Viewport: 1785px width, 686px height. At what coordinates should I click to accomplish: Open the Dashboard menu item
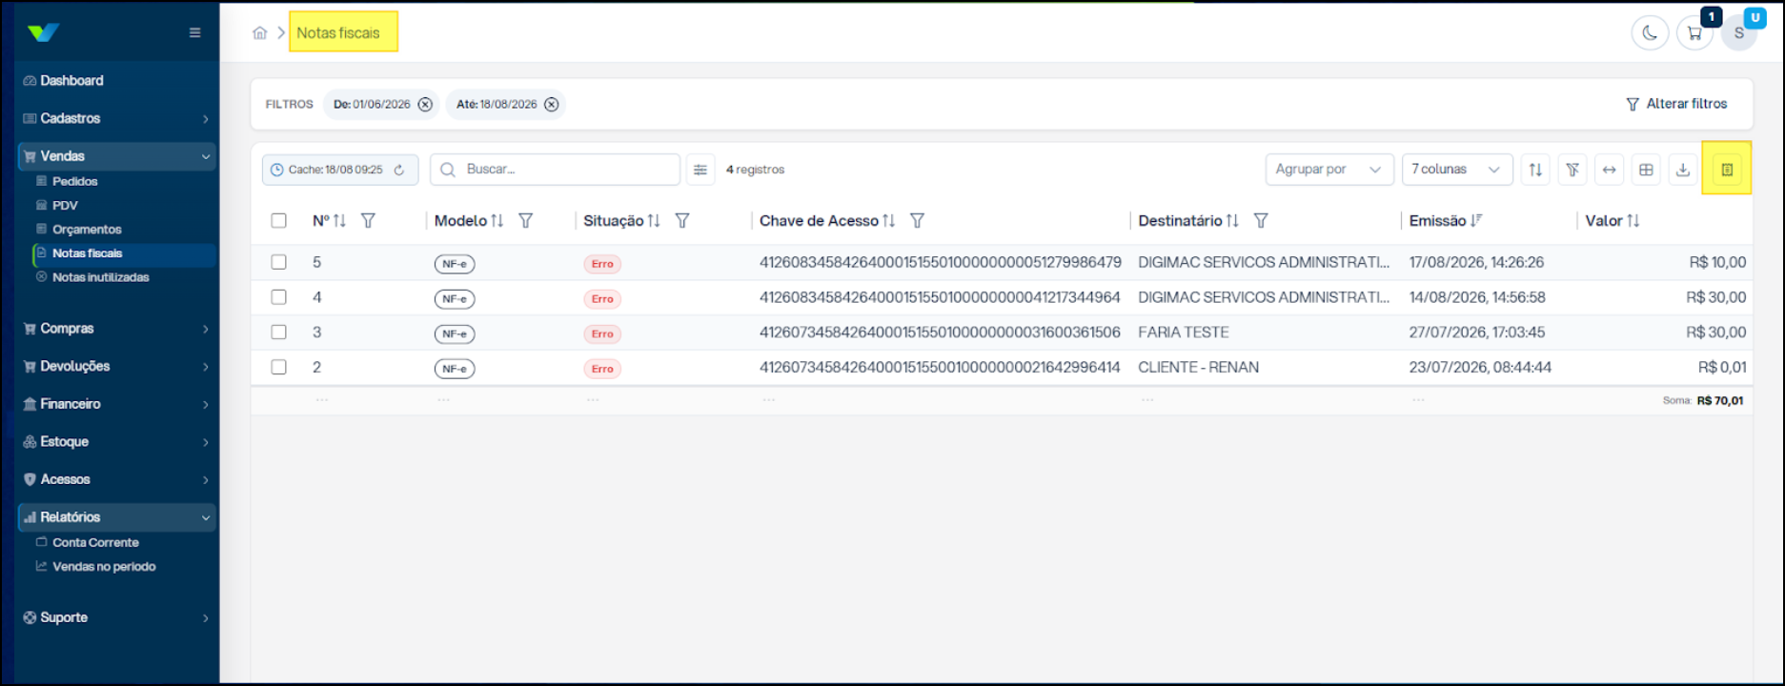coord(117,81)
